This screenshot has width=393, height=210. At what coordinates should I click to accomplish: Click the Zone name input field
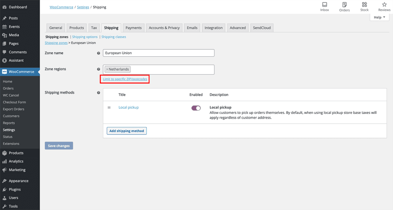159,53
